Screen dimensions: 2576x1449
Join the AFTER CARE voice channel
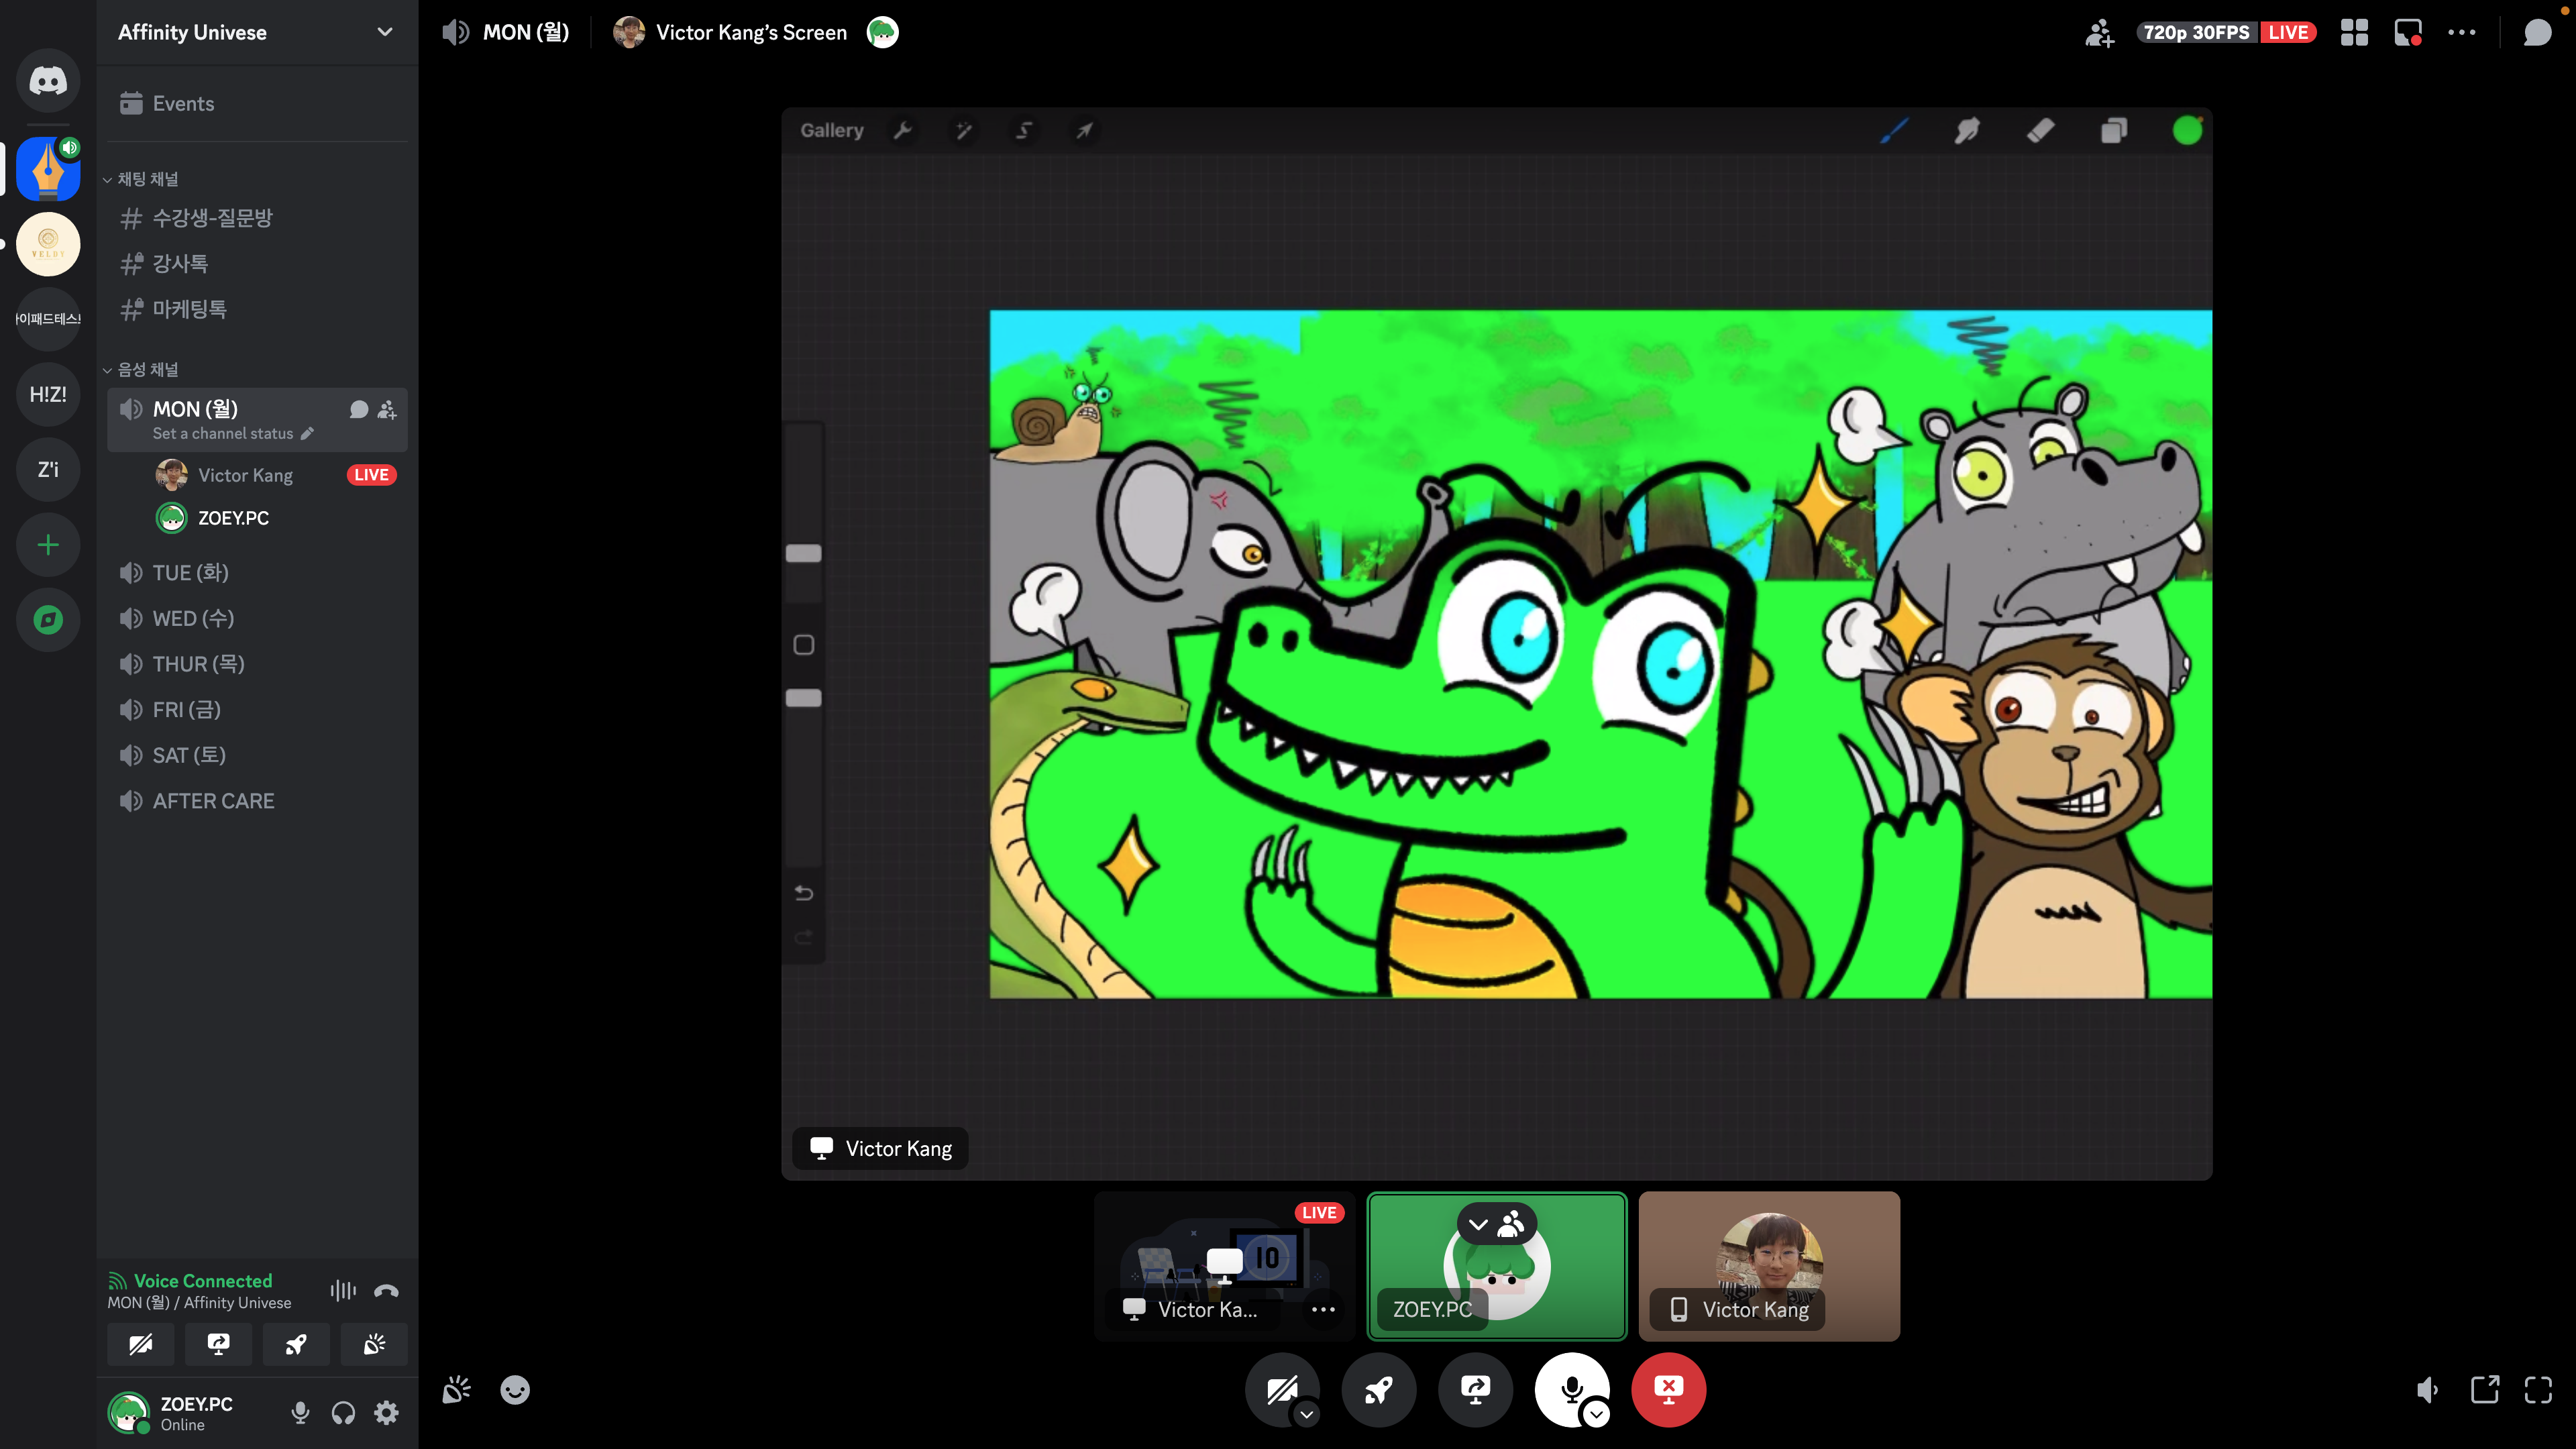pyautogui.click(x=213, y=801)
